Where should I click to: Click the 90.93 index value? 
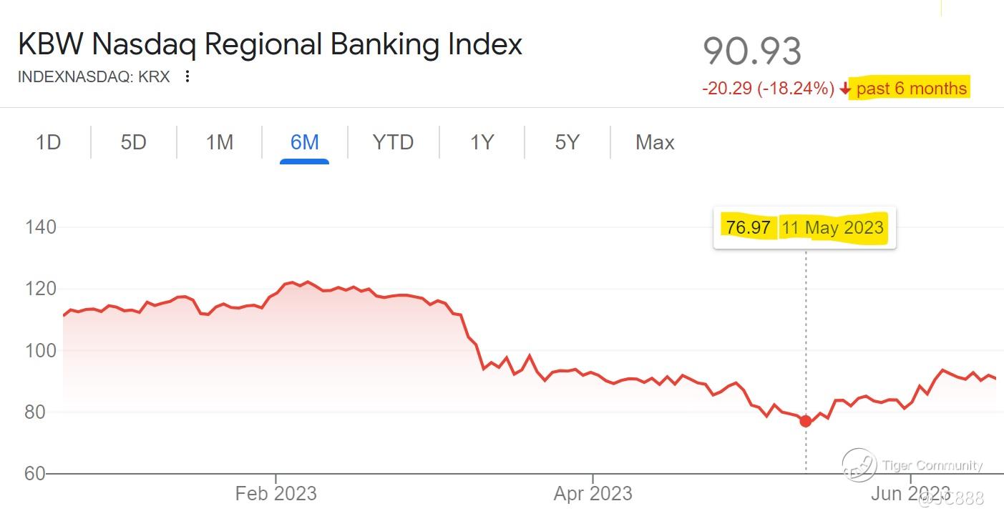[x=752, y=51]
